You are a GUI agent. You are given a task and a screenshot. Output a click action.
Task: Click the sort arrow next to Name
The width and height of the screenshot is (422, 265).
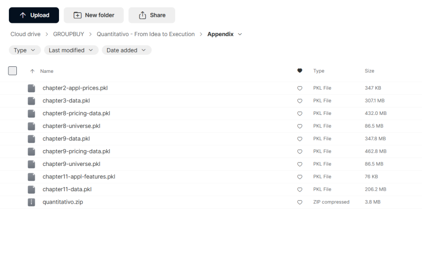[x=32, y=71]
